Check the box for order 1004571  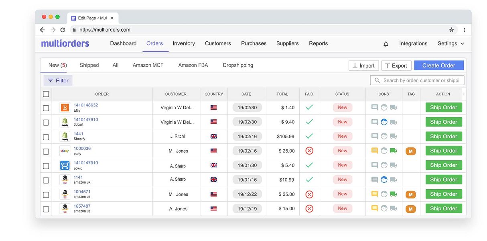coord(46,195)
